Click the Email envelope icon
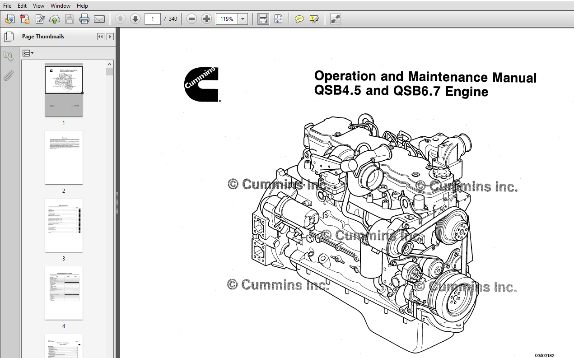Screen dimensions: 574x358 99,19
